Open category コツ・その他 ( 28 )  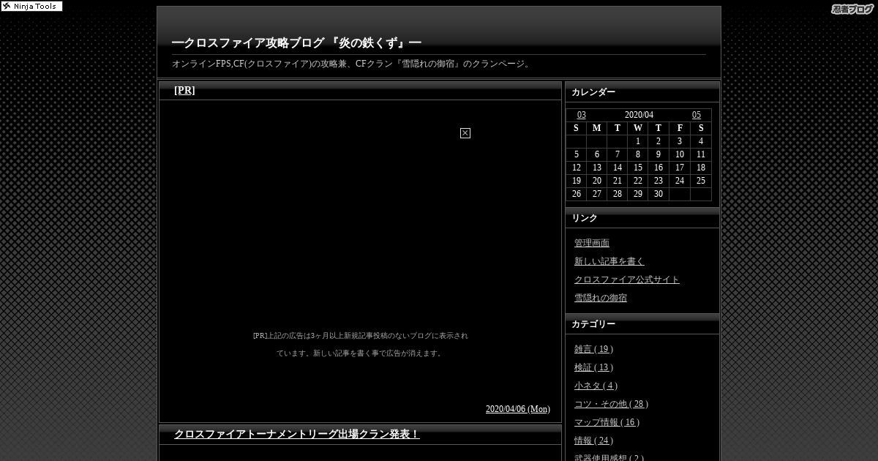[x=611, y=404]
